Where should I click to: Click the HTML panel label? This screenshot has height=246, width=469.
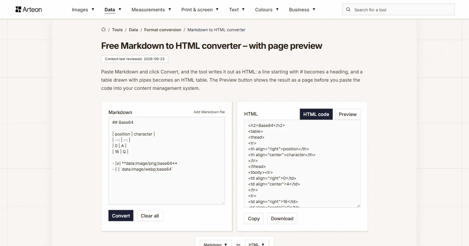(251, 114)
